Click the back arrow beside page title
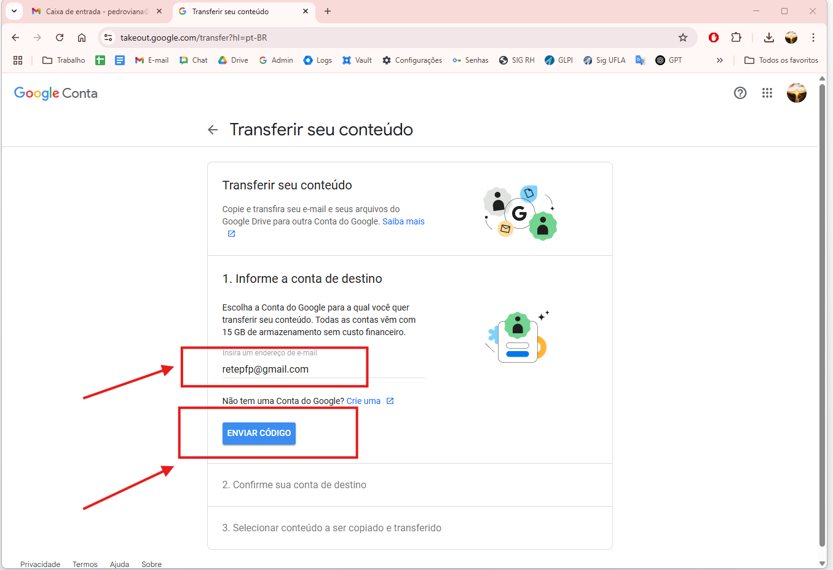 point(213,130)
